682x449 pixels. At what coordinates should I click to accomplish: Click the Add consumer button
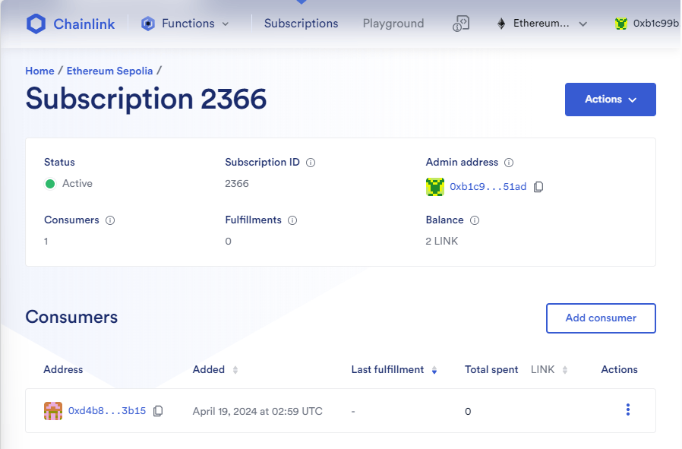coord(601,318)
